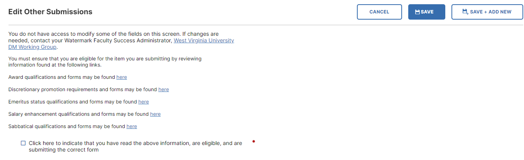Open the Award qualifications 'here' link
Image resolution: width=524 pixels, height=160 pixels.
[x=122, y=77]
